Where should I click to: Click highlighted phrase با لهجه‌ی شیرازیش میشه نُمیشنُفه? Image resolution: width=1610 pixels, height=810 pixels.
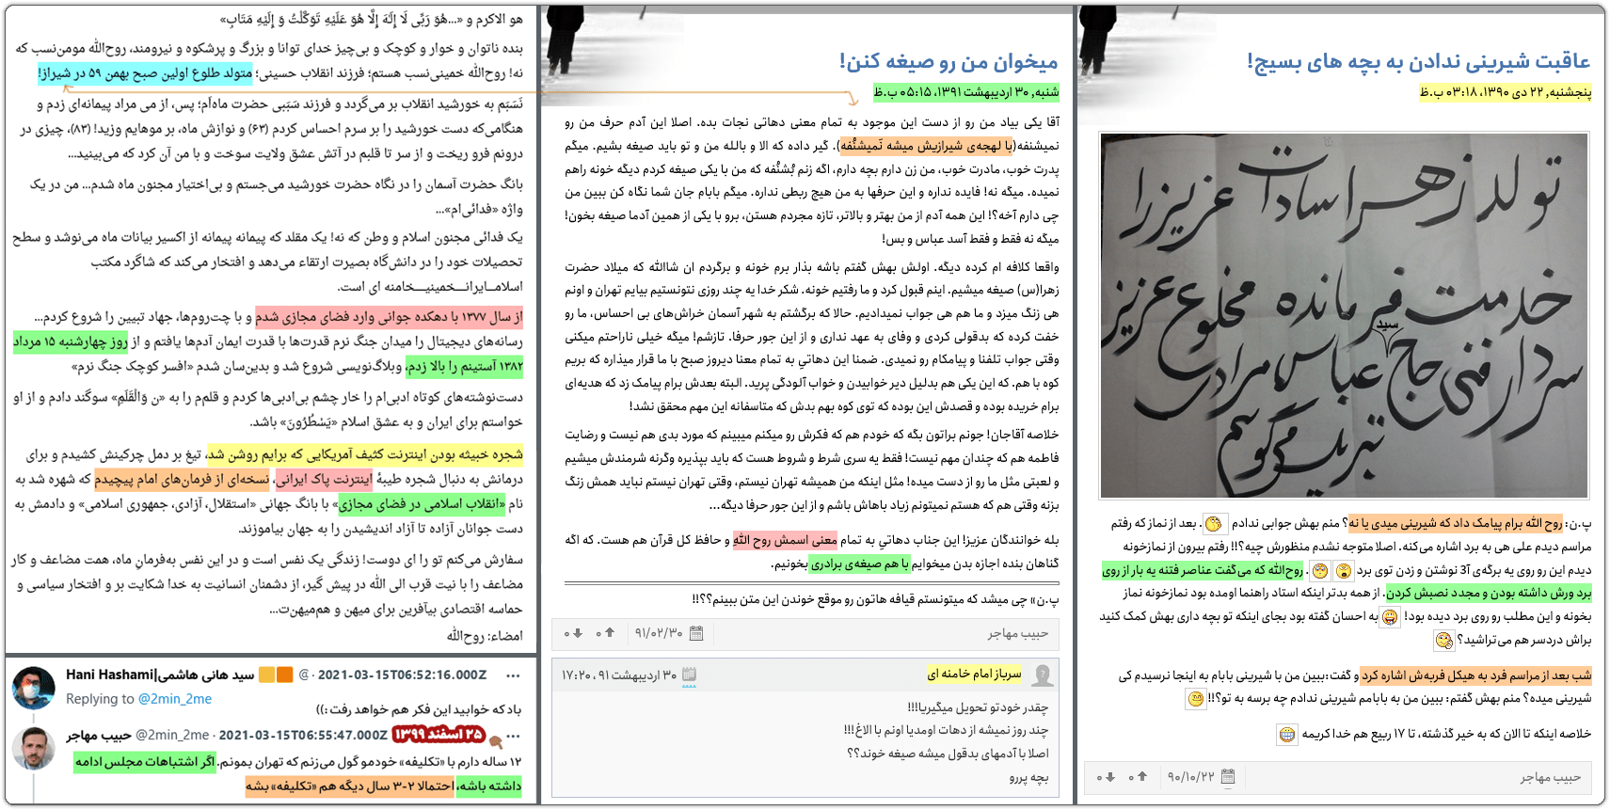(x=926, y=146)
